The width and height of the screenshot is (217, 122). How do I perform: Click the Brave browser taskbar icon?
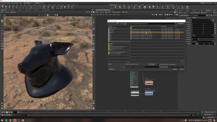tap(11, 120)
